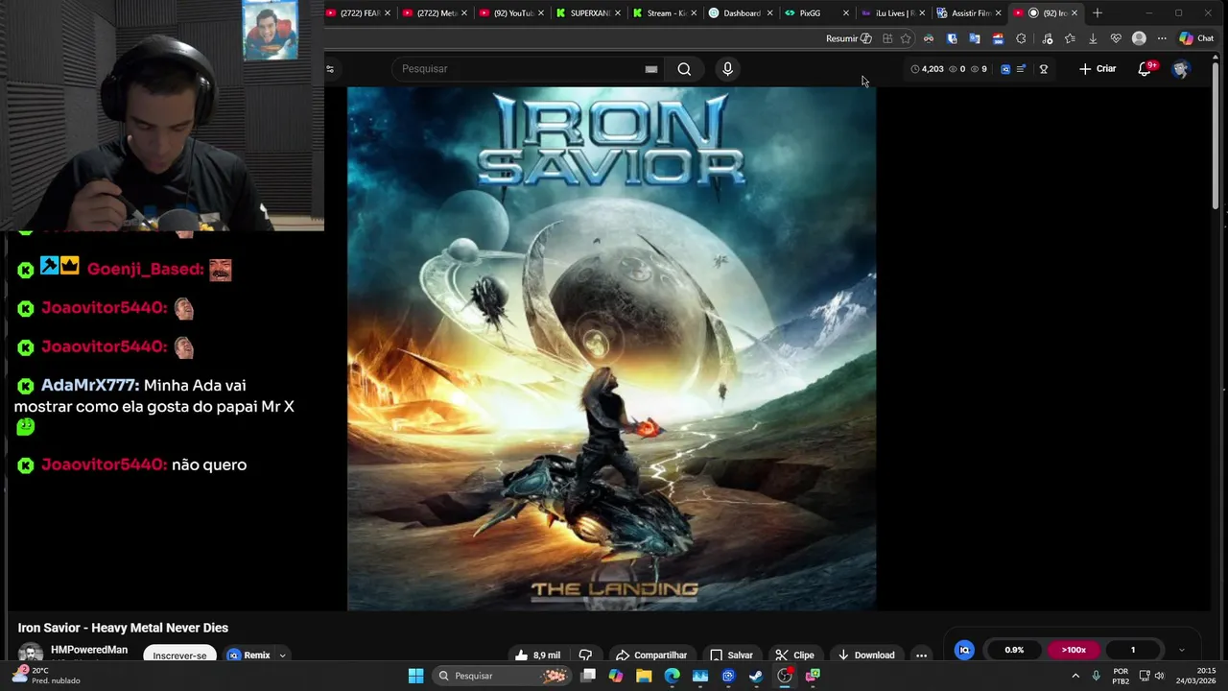Switch to the (92) YouTube tab
1228x691 pixels.
(x=512, y=13)
